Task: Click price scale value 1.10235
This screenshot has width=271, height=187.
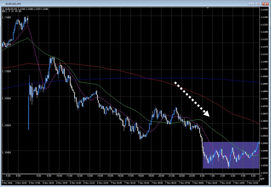Action: coord(264,173)
